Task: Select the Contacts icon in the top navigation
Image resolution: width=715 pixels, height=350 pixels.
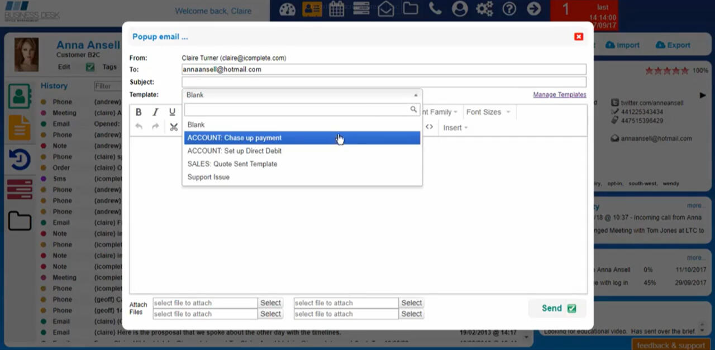Action: click(x=311, y=9)
